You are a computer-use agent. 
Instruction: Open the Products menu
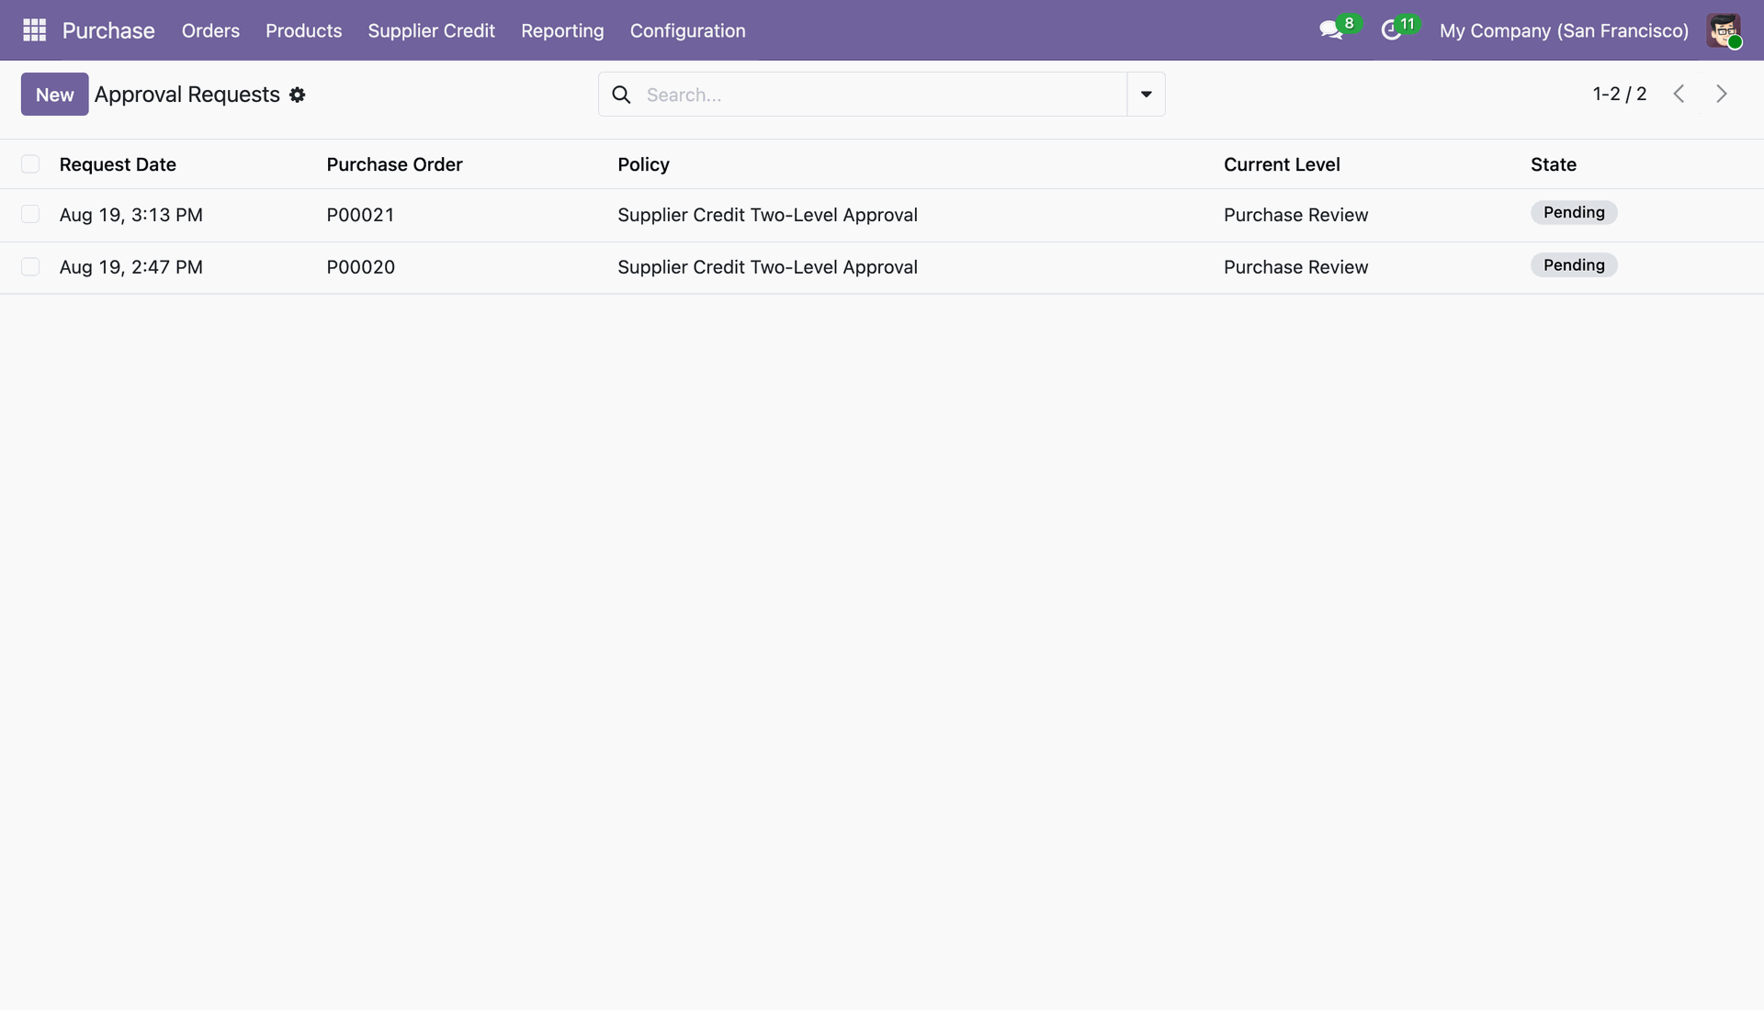(x=303, y=30)
